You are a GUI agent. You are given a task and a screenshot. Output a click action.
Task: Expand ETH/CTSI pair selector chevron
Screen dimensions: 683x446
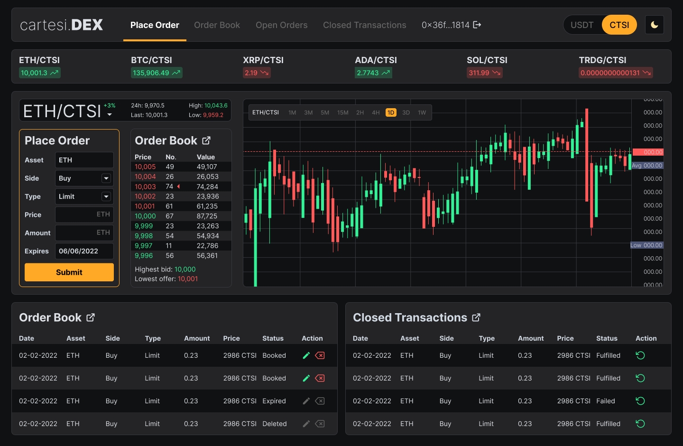110,115
